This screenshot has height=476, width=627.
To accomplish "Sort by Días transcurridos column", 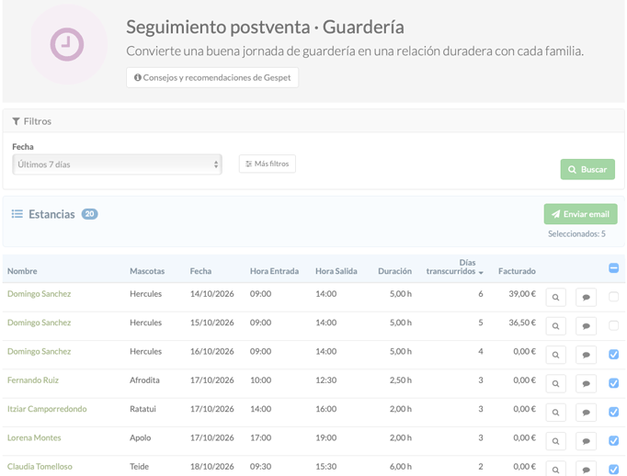I will click(x=455, y=267).
